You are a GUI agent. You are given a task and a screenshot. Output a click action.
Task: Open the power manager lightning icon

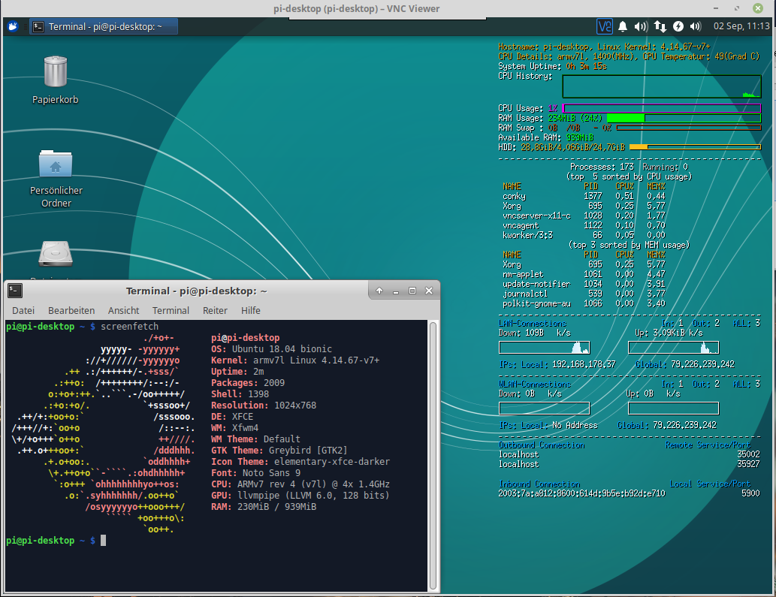click(x=679, y=27)
